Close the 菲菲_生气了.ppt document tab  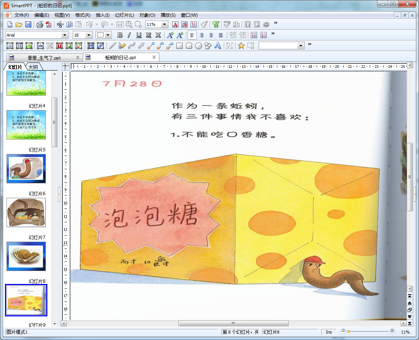point(78,58)
